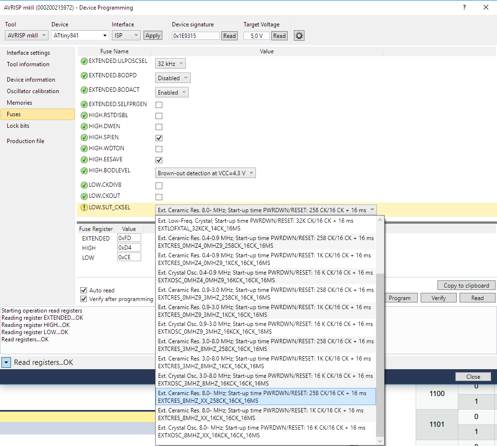Select EXTCRES_3MHZ_8MHZ_1KCK_16CK_16MS option
The image size is (497, 446).
pos(266,362)
